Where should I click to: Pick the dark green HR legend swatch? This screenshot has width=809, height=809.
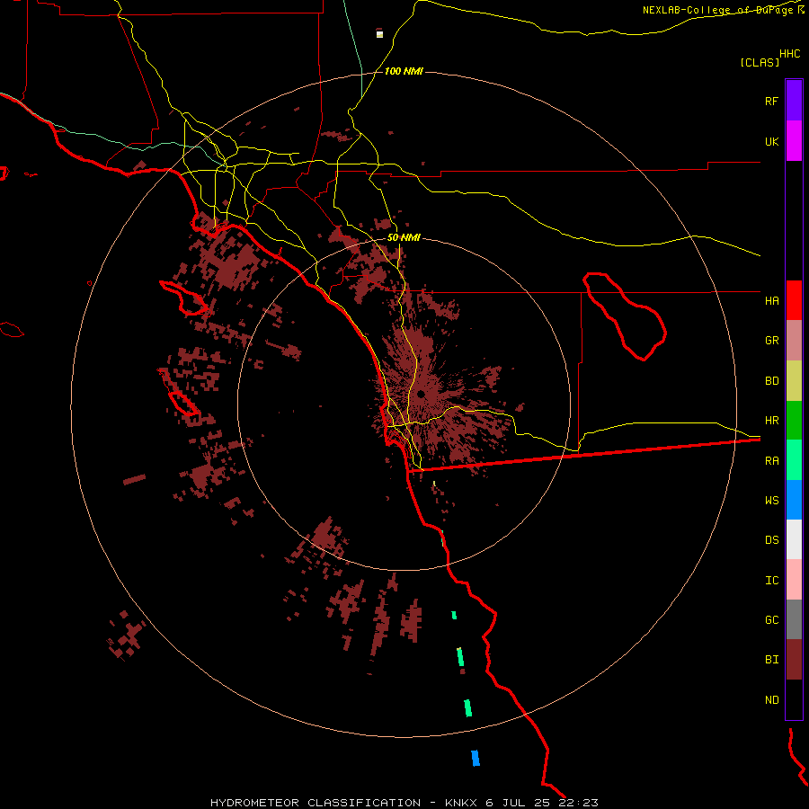794,421
